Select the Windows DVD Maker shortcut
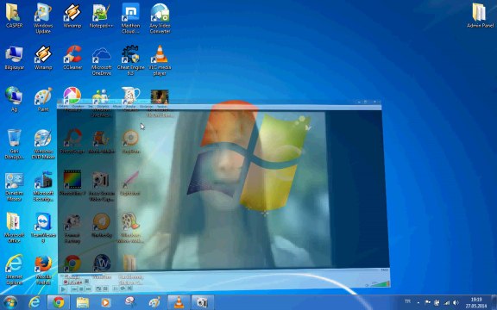This screenshot has width=497, height=310. tap(43, 144)
